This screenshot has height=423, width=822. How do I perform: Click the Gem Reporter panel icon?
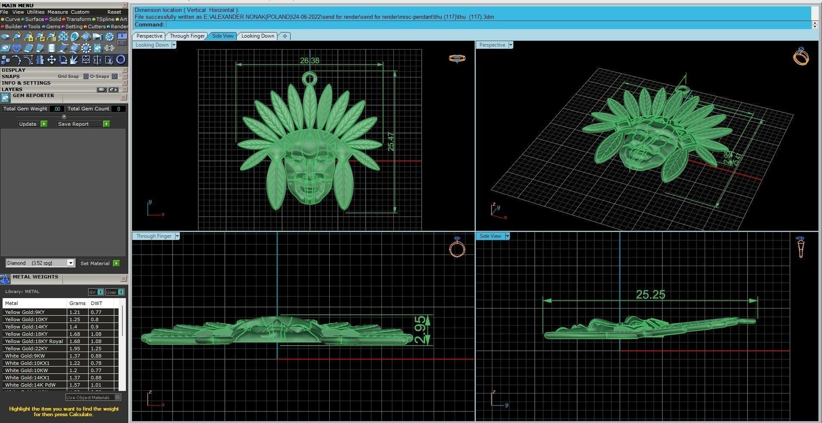6,98
